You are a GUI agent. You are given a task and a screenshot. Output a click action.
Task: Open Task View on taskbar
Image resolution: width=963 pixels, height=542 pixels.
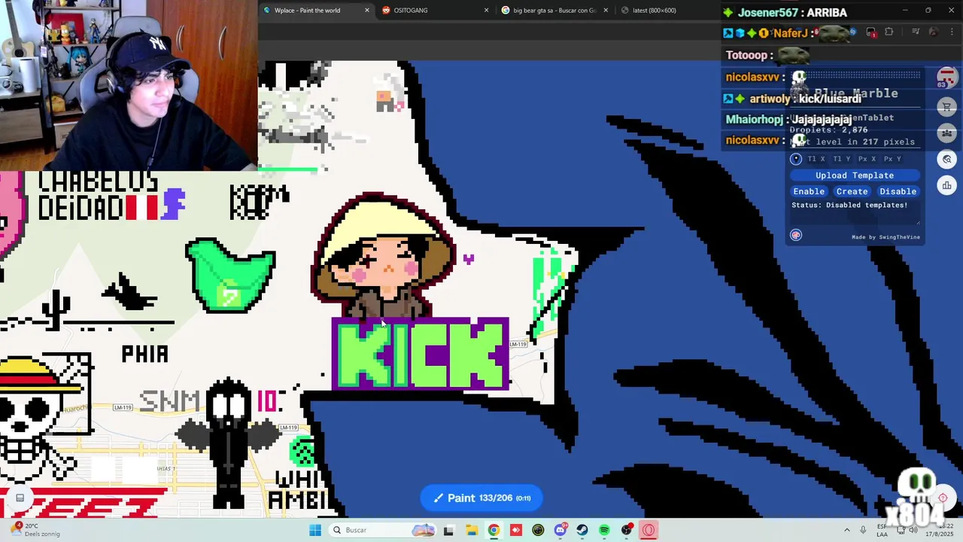[448, 530]
